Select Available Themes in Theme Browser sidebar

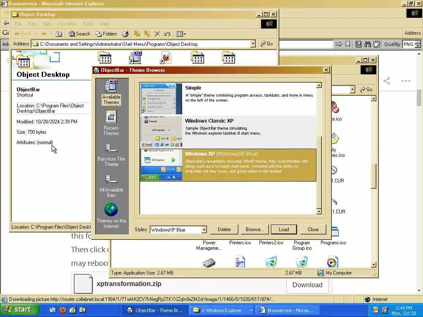[111, 92]
